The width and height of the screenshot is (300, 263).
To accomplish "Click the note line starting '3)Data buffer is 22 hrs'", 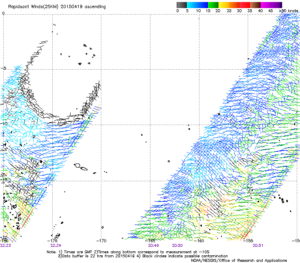I will coord(143,256).
